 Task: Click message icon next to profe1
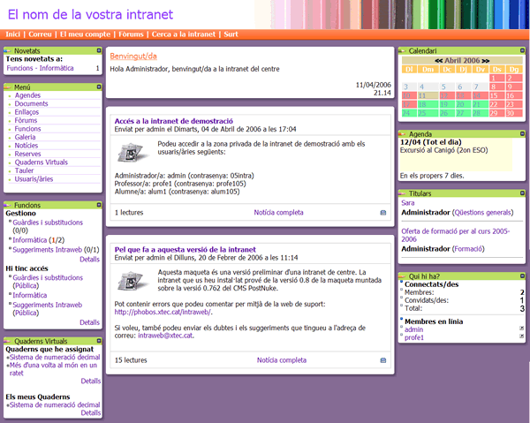tap(521, 337)
